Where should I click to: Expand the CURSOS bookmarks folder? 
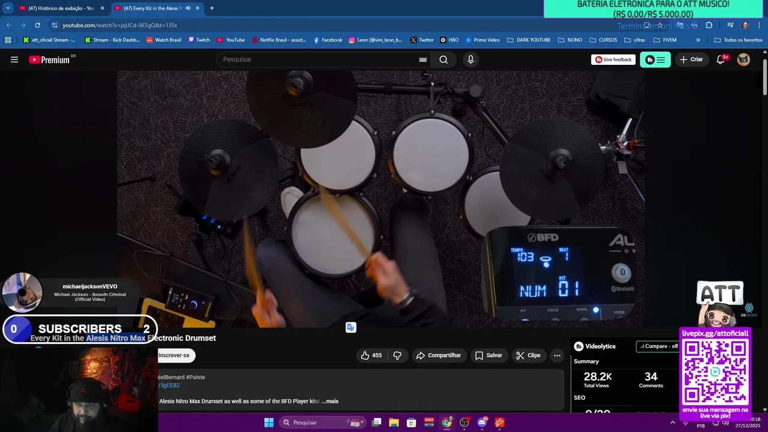tap(603, 40)
